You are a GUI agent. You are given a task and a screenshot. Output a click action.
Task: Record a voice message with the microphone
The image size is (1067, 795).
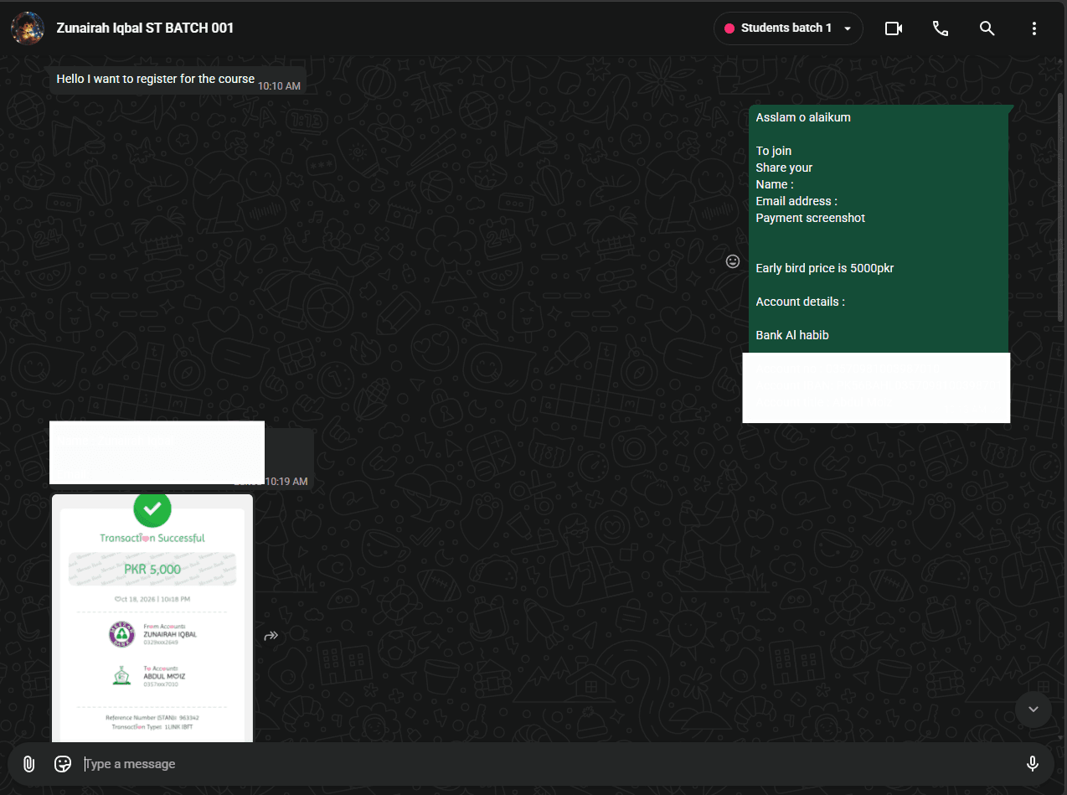pos(1033,764)
